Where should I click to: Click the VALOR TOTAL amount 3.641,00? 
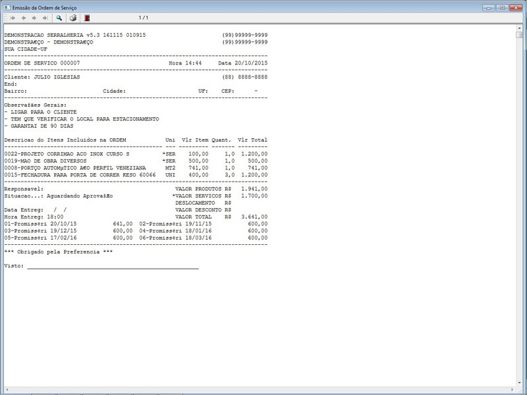(x=254, y=217)
